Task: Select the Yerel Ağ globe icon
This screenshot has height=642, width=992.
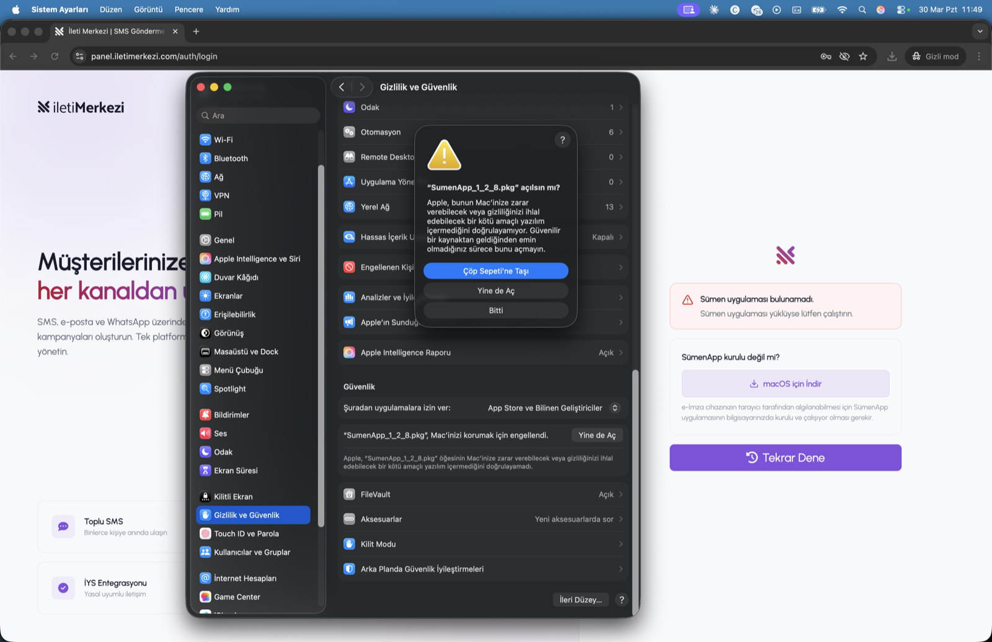Action: [x=349, y=207]
